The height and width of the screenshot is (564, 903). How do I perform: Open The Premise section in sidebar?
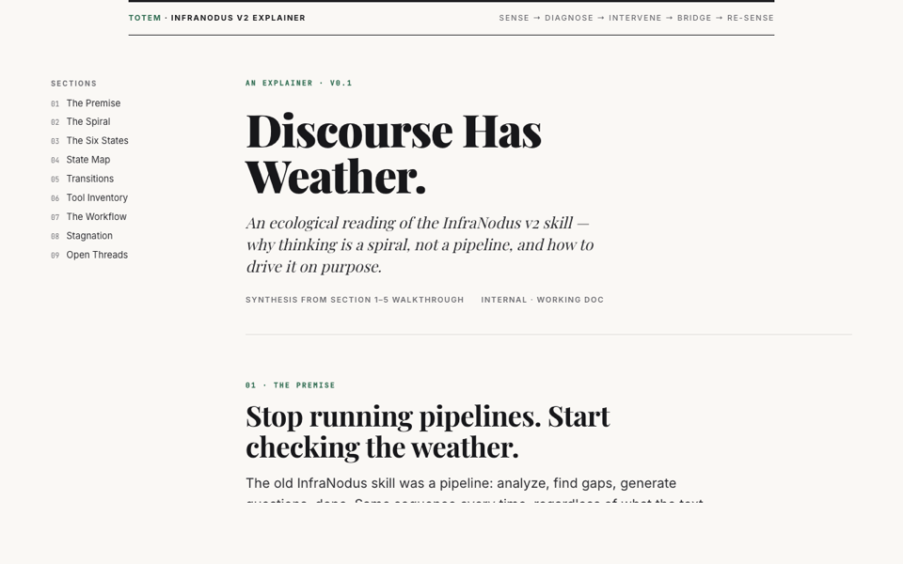(x=92, y=103)
